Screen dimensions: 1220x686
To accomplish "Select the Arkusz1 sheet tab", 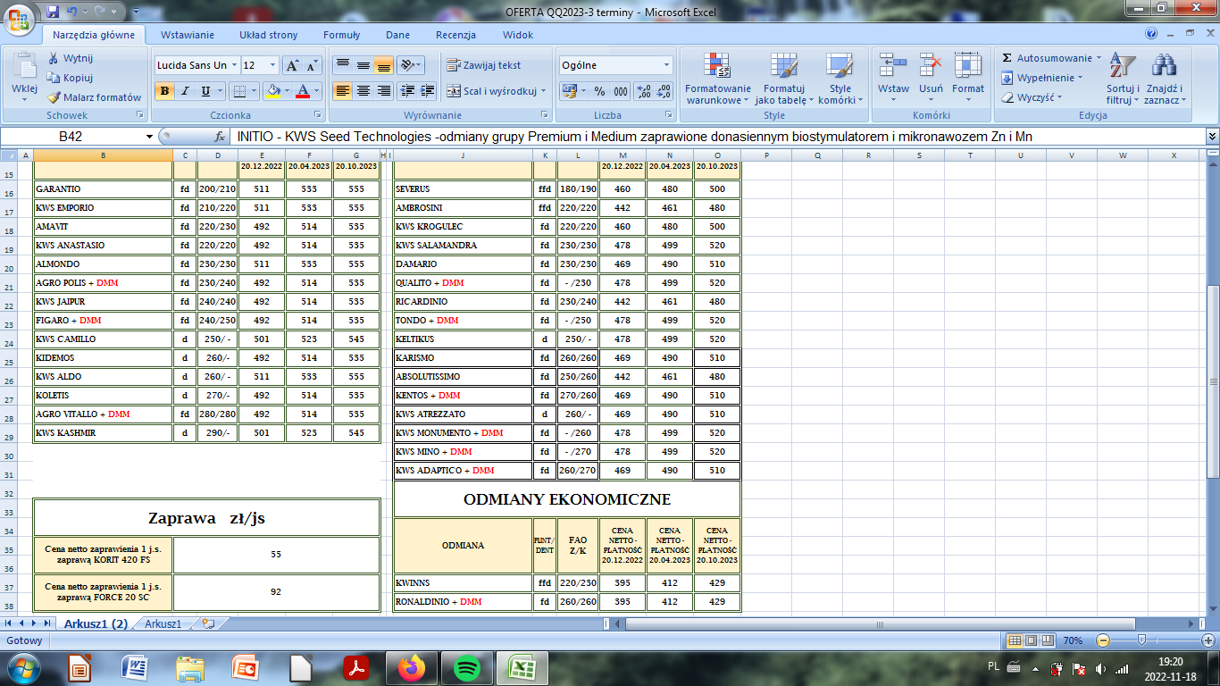I will pyautogui.click(x=163, y=623).
